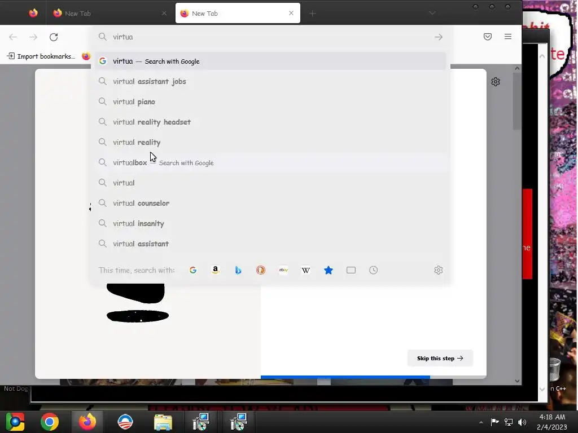Search this time with Amazon icon
Viewport: 578px width, 433px height.
tap(215, 270)
